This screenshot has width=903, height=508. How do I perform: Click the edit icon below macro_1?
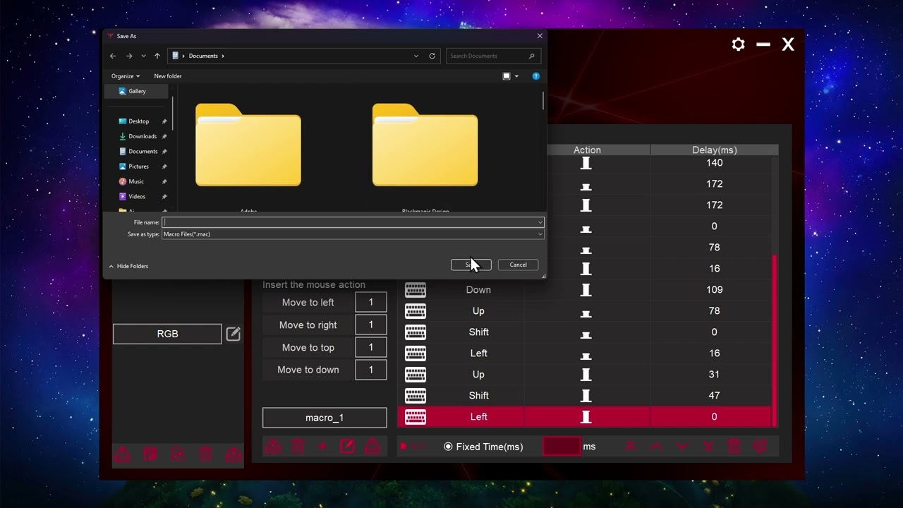347,446
